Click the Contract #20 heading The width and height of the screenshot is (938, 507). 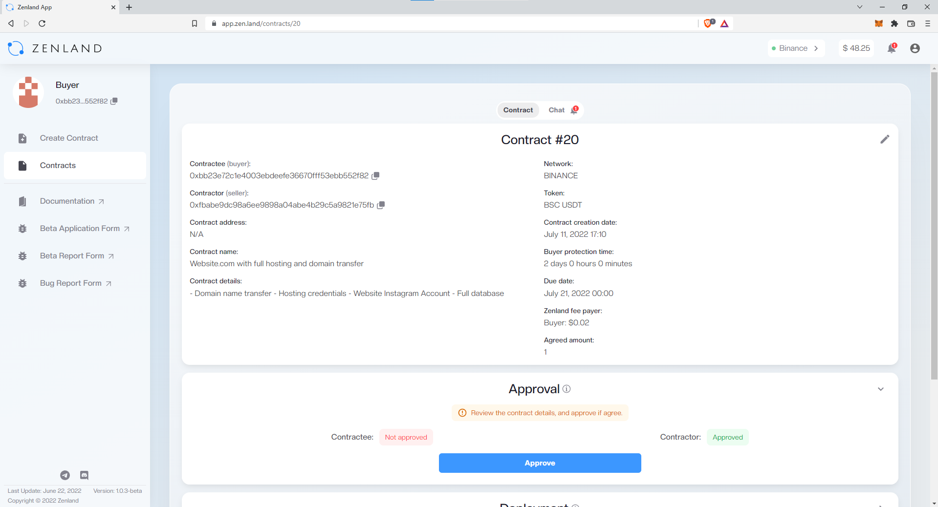(x=540, y=140)
